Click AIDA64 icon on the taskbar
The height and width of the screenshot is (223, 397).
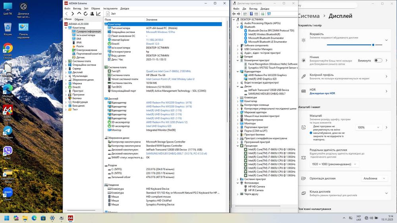click(70, 218)
